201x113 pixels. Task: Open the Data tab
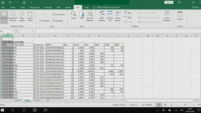[x=59, y=7]
